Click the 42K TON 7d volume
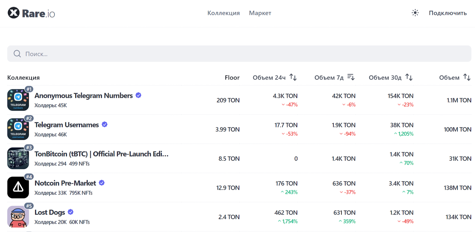 tap(343, 96)
